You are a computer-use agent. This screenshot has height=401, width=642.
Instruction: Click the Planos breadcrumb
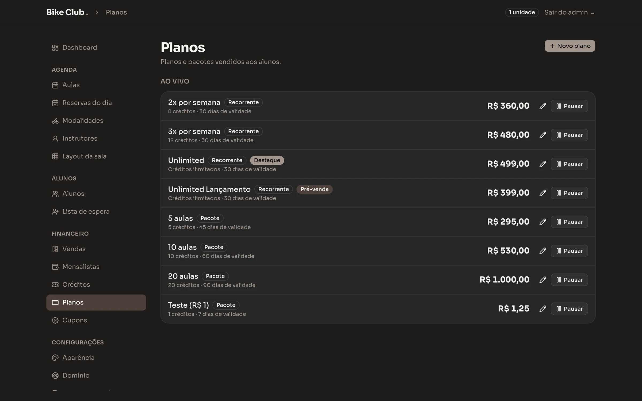(116, 12)
